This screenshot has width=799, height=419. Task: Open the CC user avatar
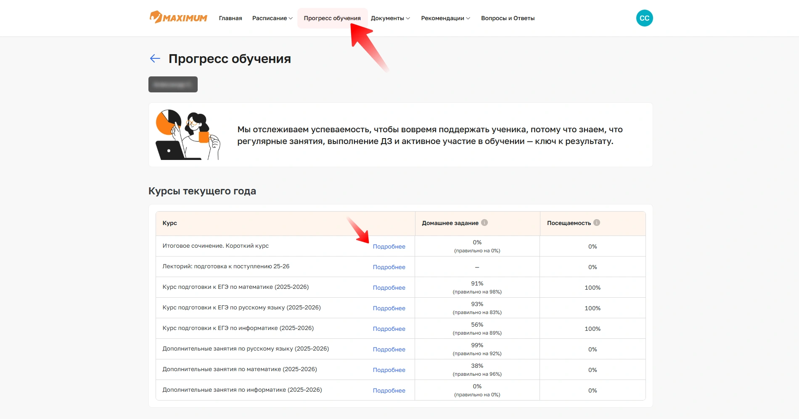coord(644,18)
